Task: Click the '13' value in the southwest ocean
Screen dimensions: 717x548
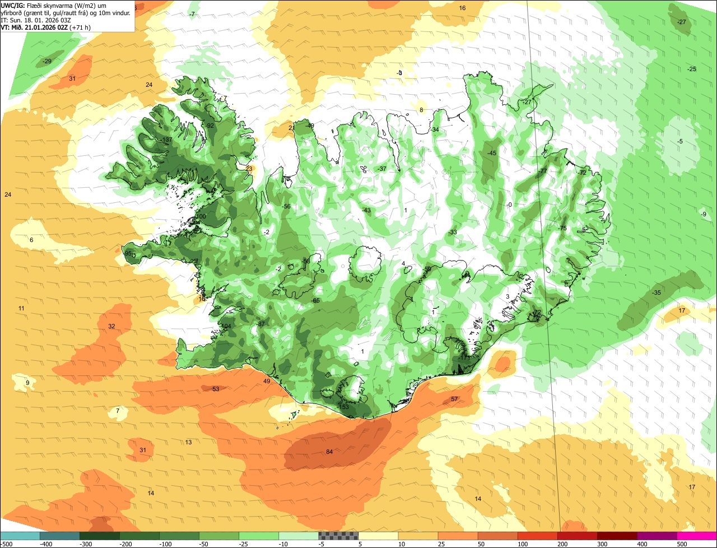Action: [x=188, y=442]
